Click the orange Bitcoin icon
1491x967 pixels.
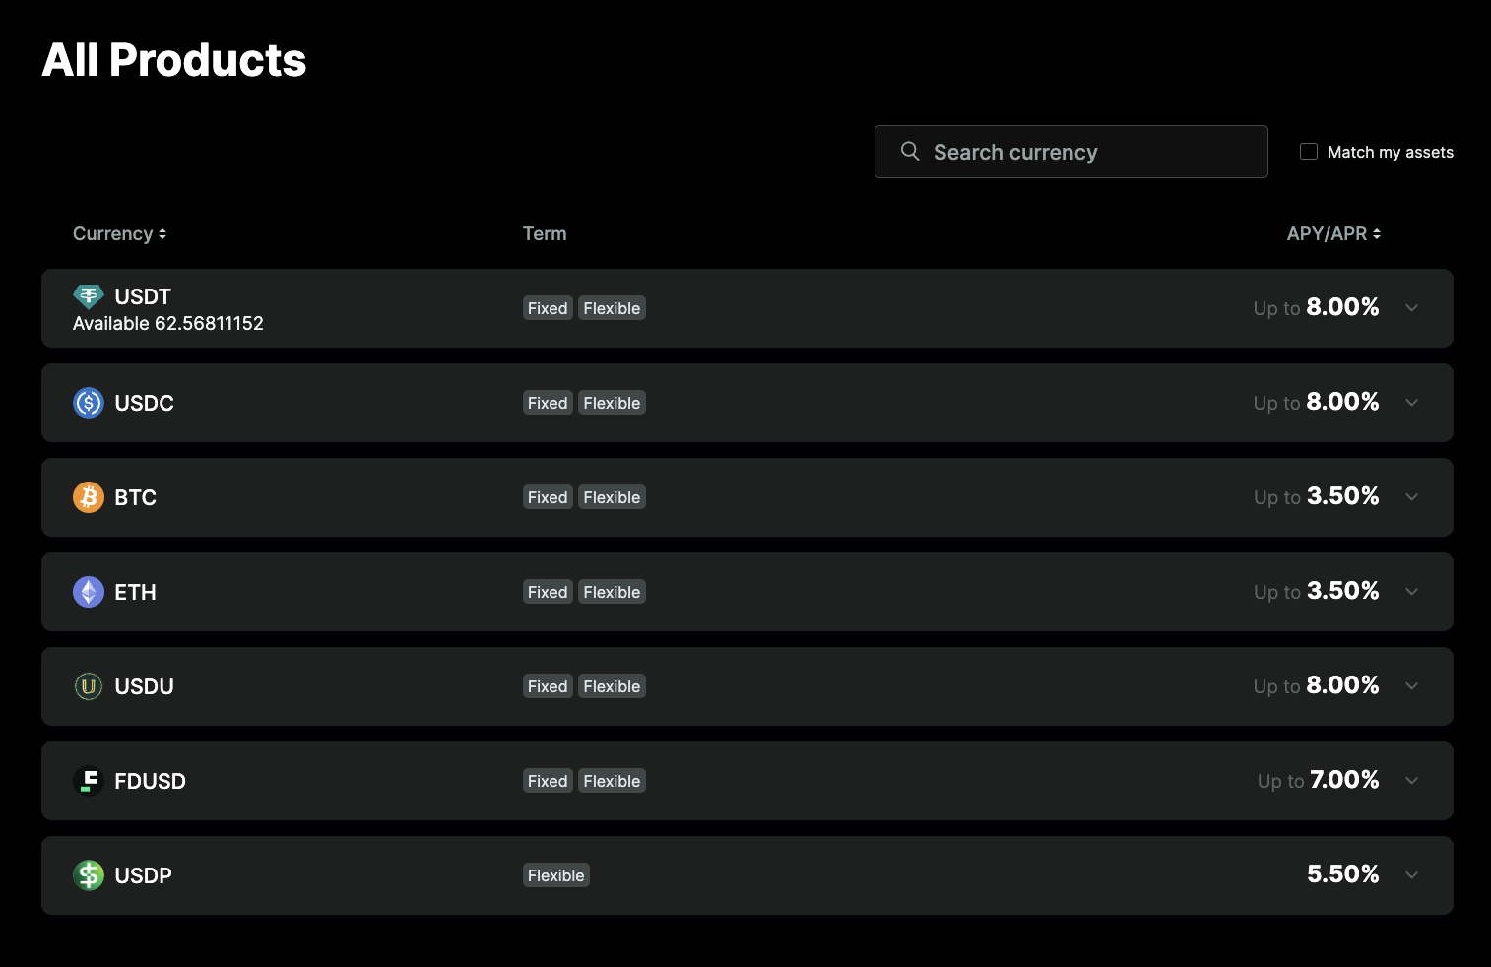89,497
